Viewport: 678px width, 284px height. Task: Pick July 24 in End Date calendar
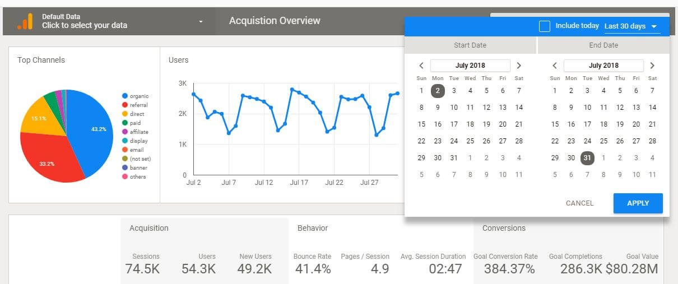[587, 141]
